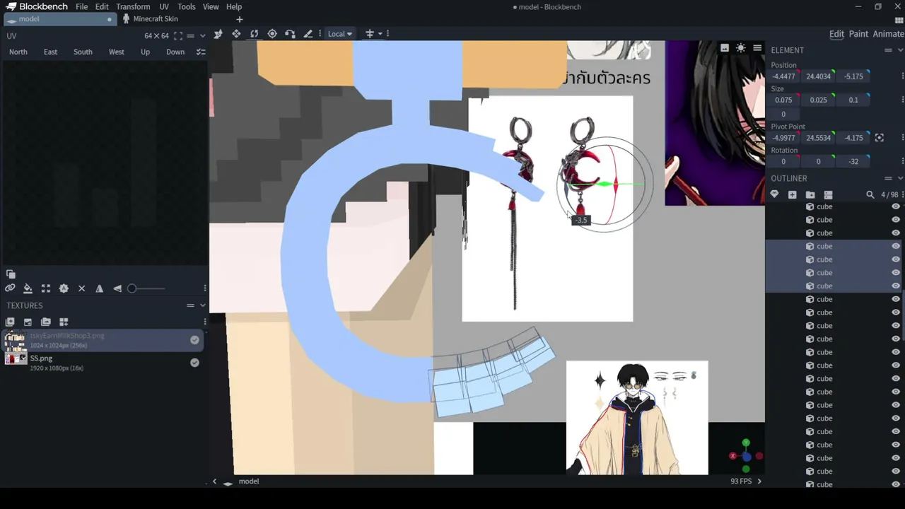
Task: Open the Edit menu in menu bar
Action: (102, 7)
